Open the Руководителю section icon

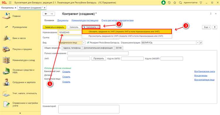coord(6,27)
